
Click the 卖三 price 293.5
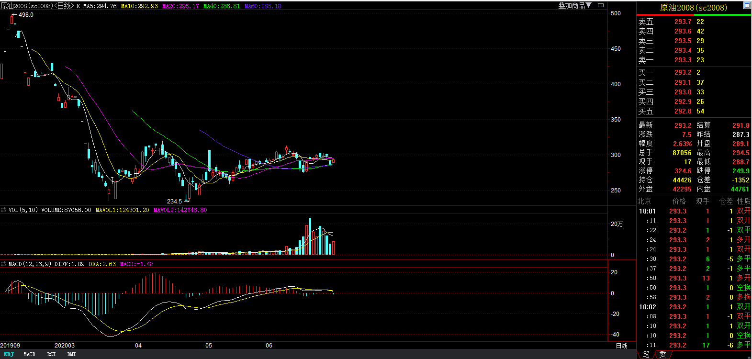(683, 41)
